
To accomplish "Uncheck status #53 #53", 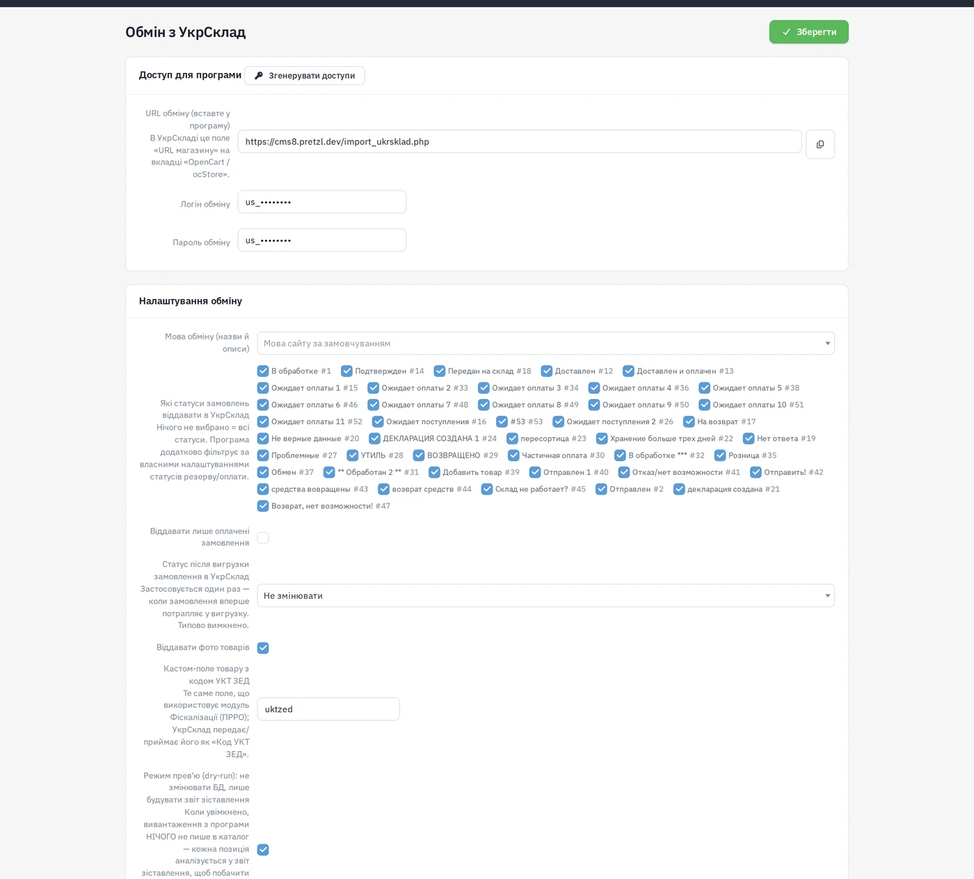I will pyautogui.click(x=502, y=421).
